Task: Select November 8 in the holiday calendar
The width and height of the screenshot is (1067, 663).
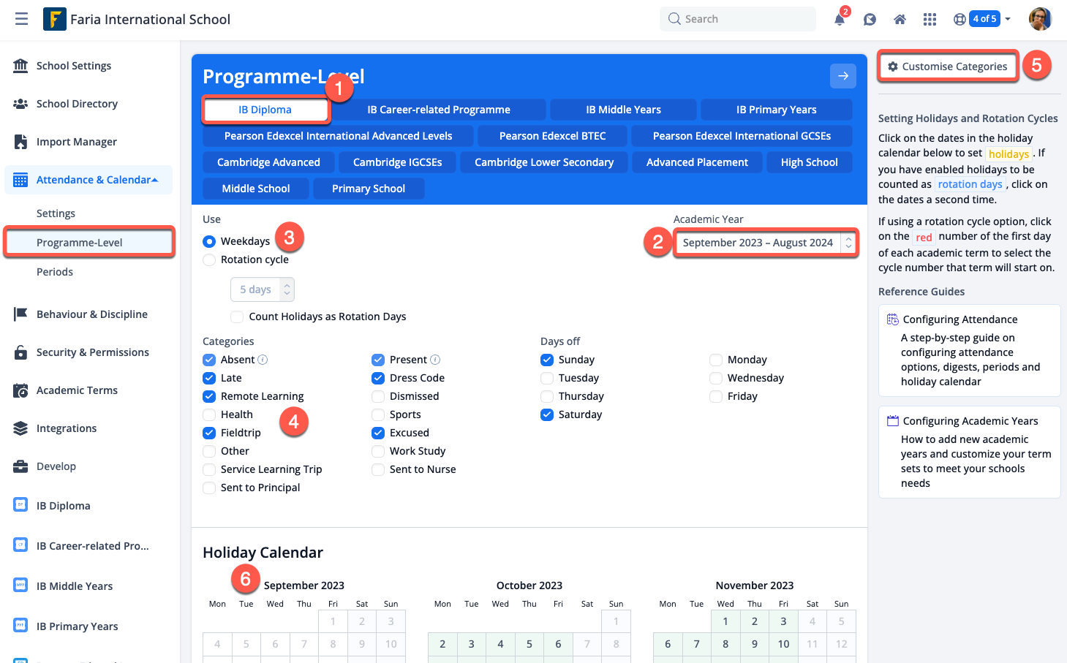Action: pos(725,644)
